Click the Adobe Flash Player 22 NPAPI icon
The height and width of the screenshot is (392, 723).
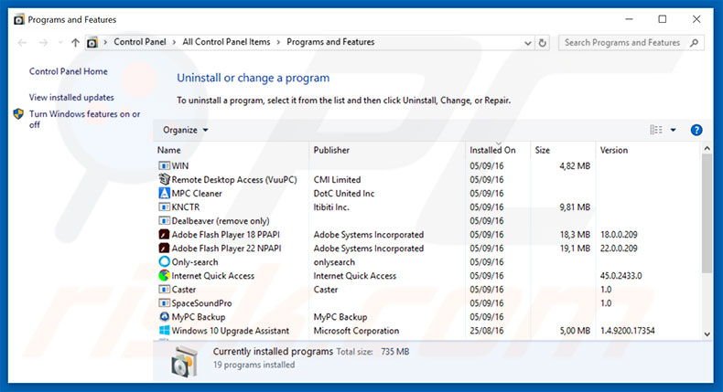click(x=164, y=249)
